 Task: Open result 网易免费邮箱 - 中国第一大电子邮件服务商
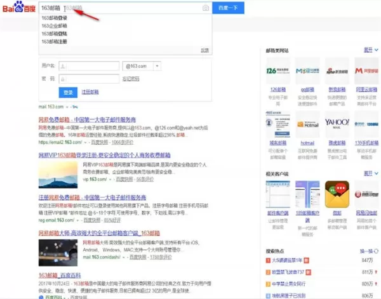click(87, 120)
